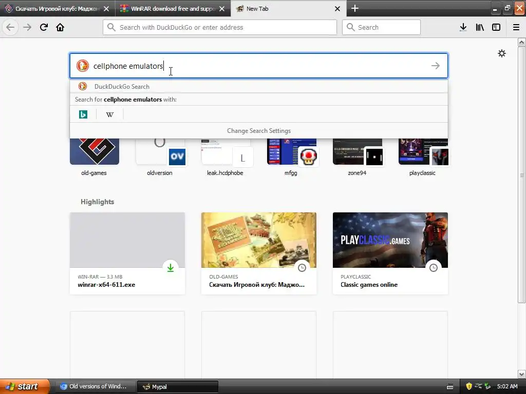Search with the Wikipedia engine icon

click(110, 114)
